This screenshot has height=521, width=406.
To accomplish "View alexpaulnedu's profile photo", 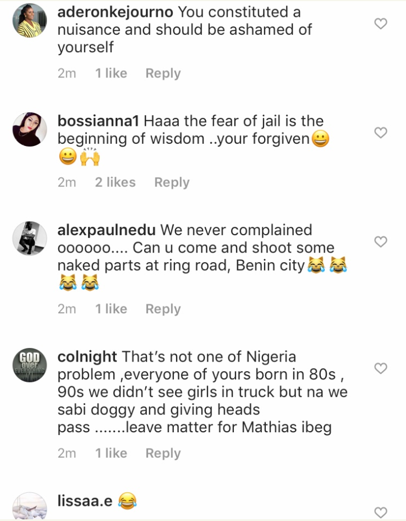I will 29,239.
